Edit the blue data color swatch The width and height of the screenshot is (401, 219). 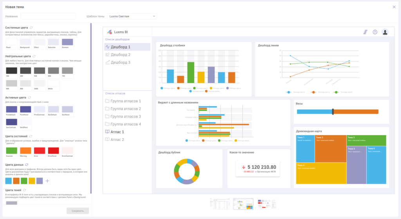(9, 181)
